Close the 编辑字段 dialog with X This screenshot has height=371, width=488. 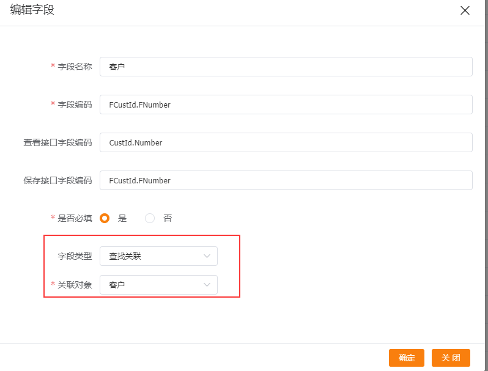[465, 10]
